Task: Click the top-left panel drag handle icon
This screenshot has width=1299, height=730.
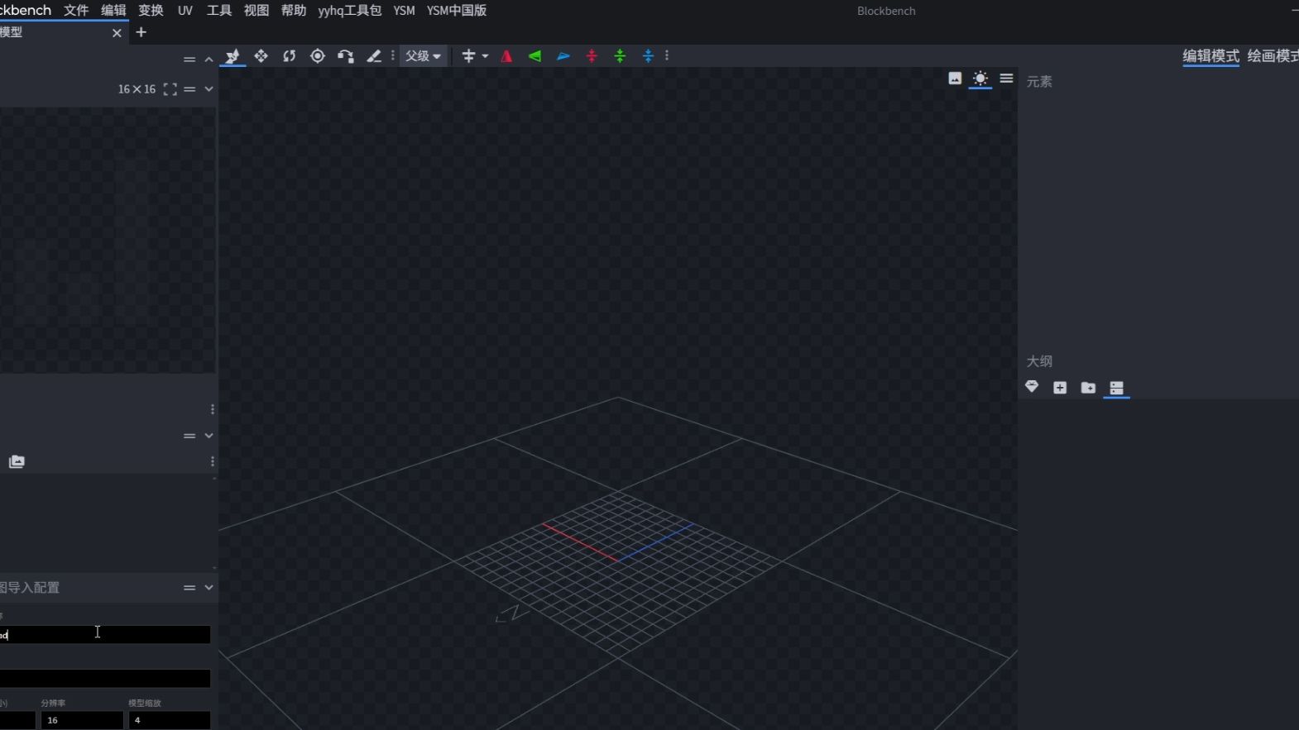Action: (x=189, y=60)
